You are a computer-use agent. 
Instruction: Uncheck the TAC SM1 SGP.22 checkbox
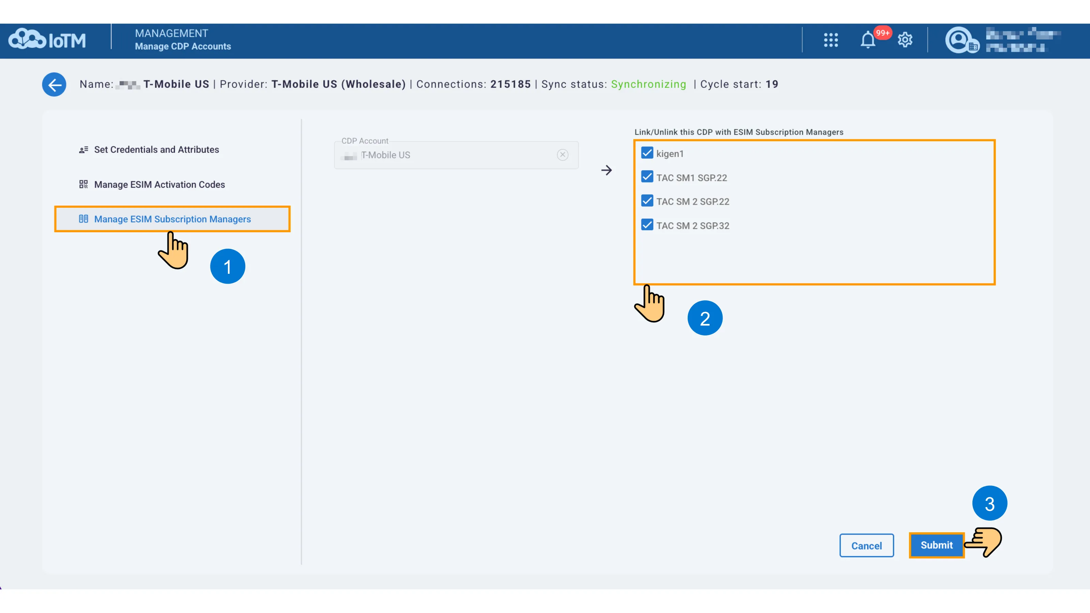pyautogui.click(x=647, y=177)
